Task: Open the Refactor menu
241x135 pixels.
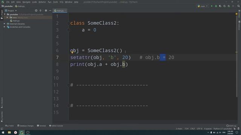Action: coord(42,2)
